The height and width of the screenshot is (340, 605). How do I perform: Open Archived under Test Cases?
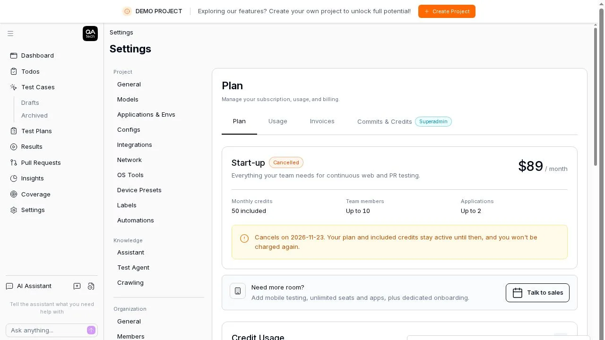pos(35,115)
